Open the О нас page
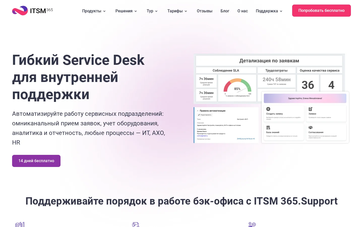Screen dimensions: 363x227 243,11
